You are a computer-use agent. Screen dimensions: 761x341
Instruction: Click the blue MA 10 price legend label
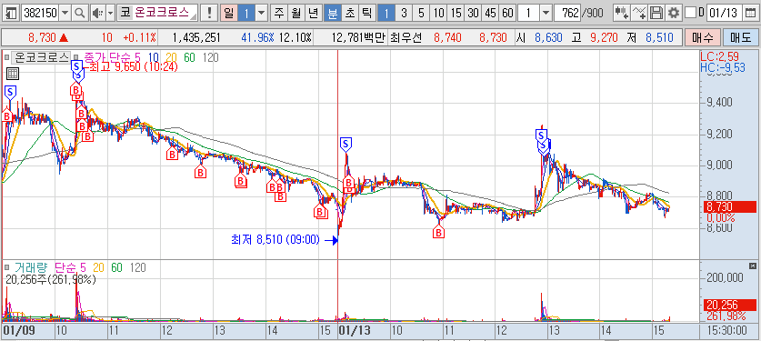(154, 57)
